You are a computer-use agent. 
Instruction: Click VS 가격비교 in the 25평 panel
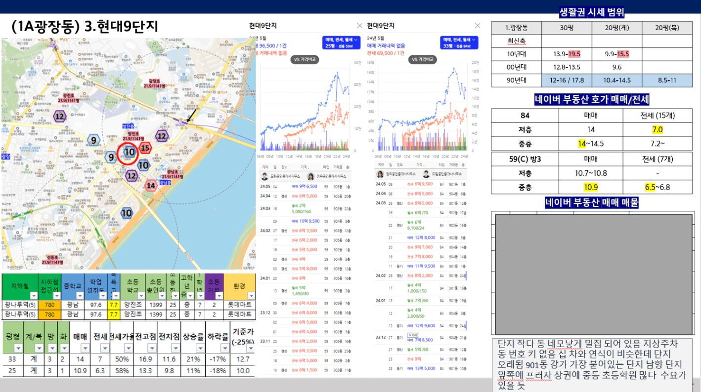[x=305, y=59]
